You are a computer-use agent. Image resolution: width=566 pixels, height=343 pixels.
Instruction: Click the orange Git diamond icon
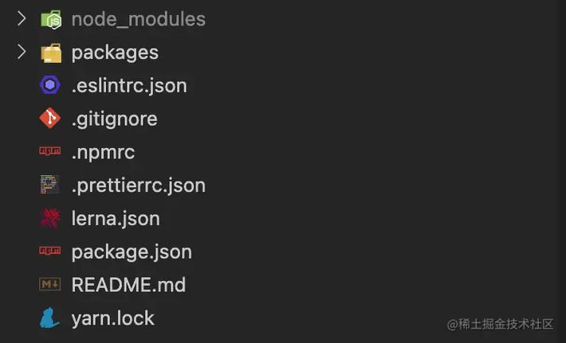pyautogui.click(x=49, y=118)
